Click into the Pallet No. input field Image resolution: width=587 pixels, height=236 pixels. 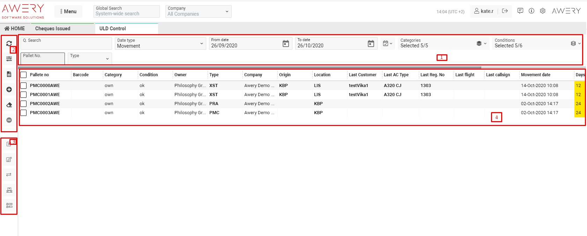(x=43, y=58)
